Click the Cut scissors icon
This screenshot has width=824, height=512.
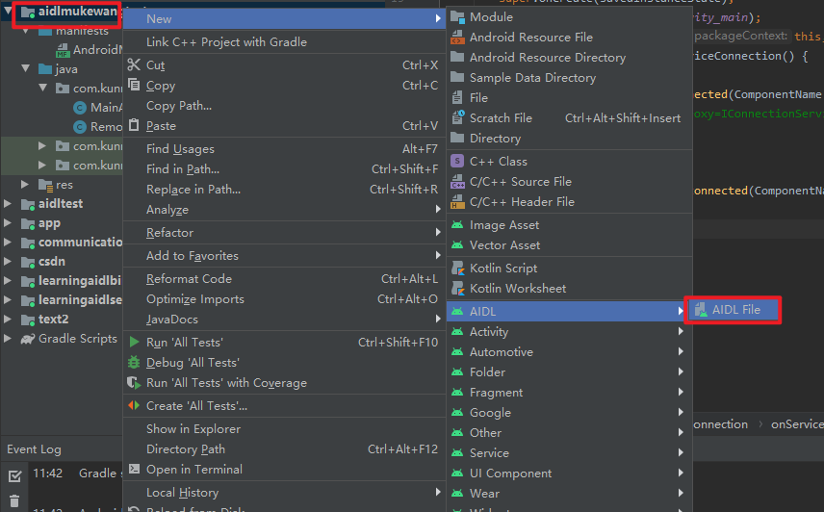(134, 64)
